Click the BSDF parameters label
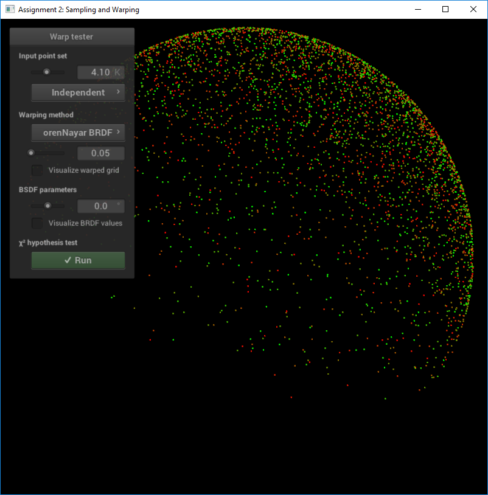This screenshot has width=488, height=495. [x=47, y=190]
